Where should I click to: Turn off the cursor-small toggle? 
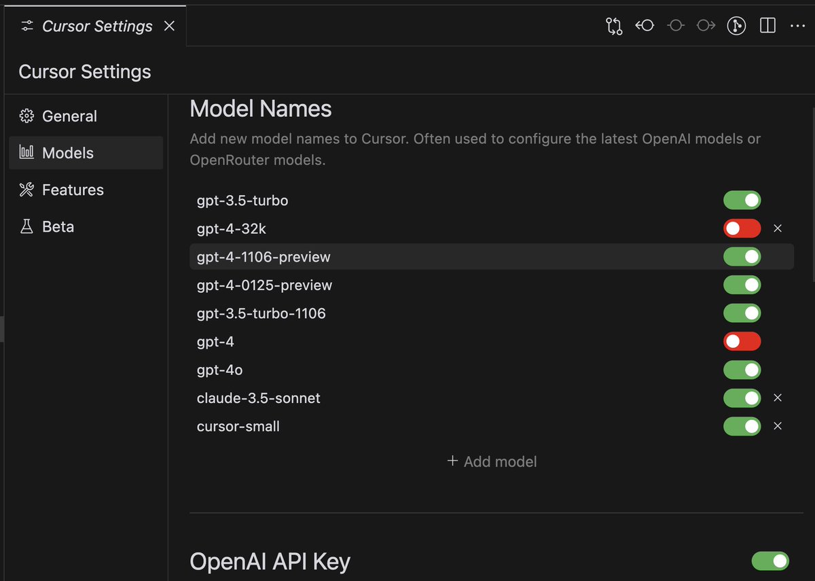(x=742, y=426)
